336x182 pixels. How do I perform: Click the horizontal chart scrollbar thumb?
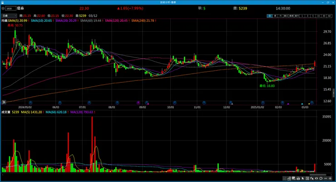318,174
